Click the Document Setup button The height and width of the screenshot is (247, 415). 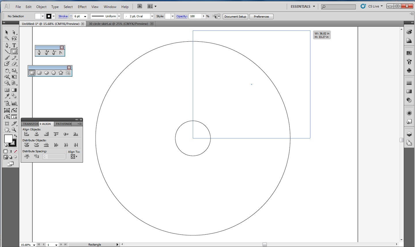pyautogui.click(x=235, y=16)
